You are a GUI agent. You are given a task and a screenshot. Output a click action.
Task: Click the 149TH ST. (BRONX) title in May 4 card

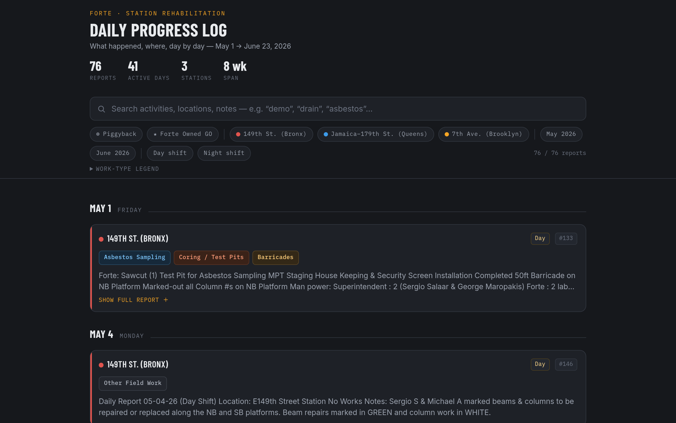point(138,365)
